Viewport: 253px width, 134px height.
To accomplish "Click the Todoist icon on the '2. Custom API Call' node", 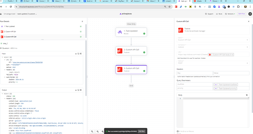I will [120, 51].
